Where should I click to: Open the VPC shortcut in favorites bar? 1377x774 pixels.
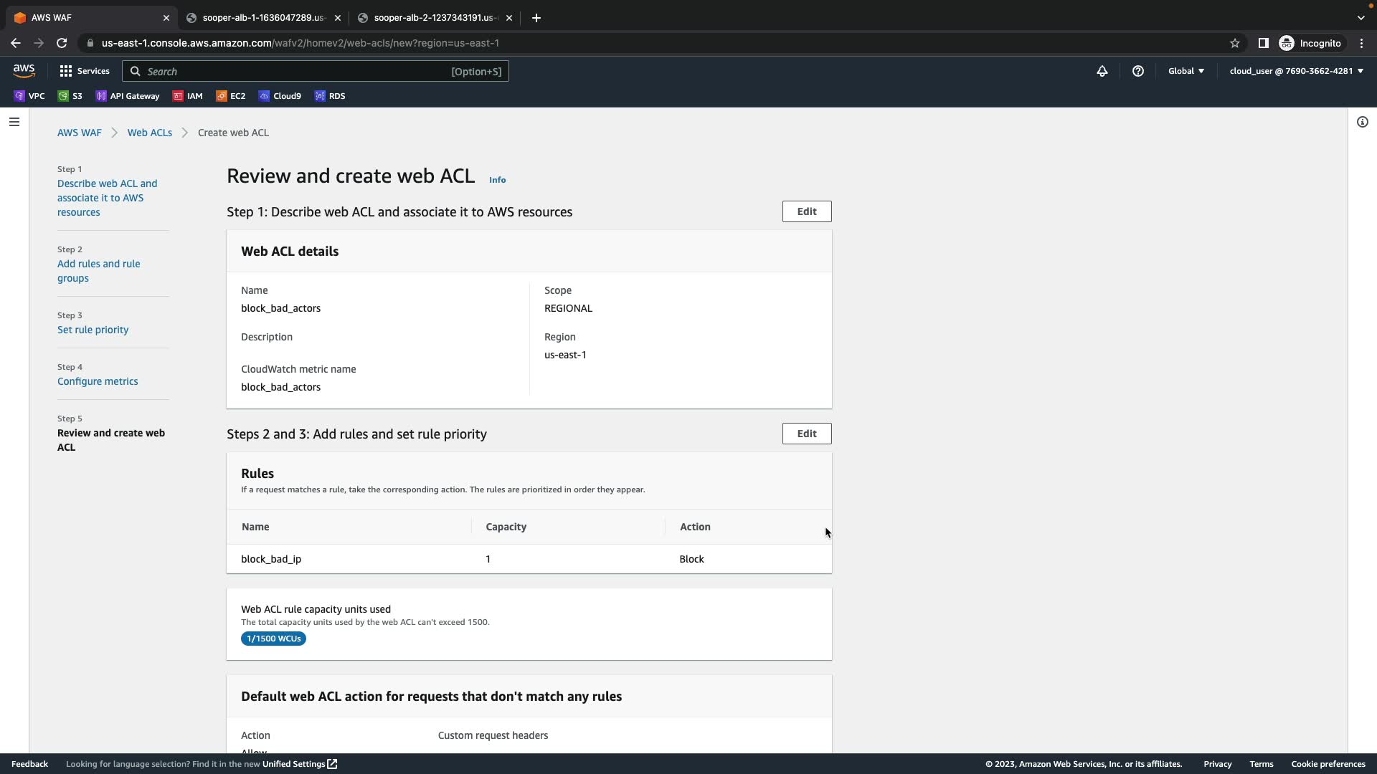coord(29,96)
